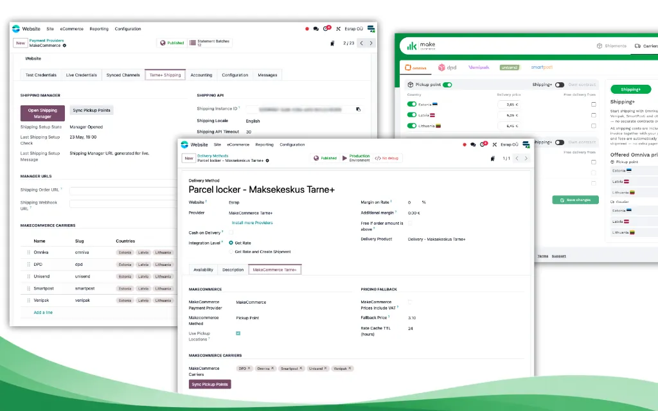Uncheck the Use Pickup Locations checkbox

pyautogui.click(x=238, y=333)
